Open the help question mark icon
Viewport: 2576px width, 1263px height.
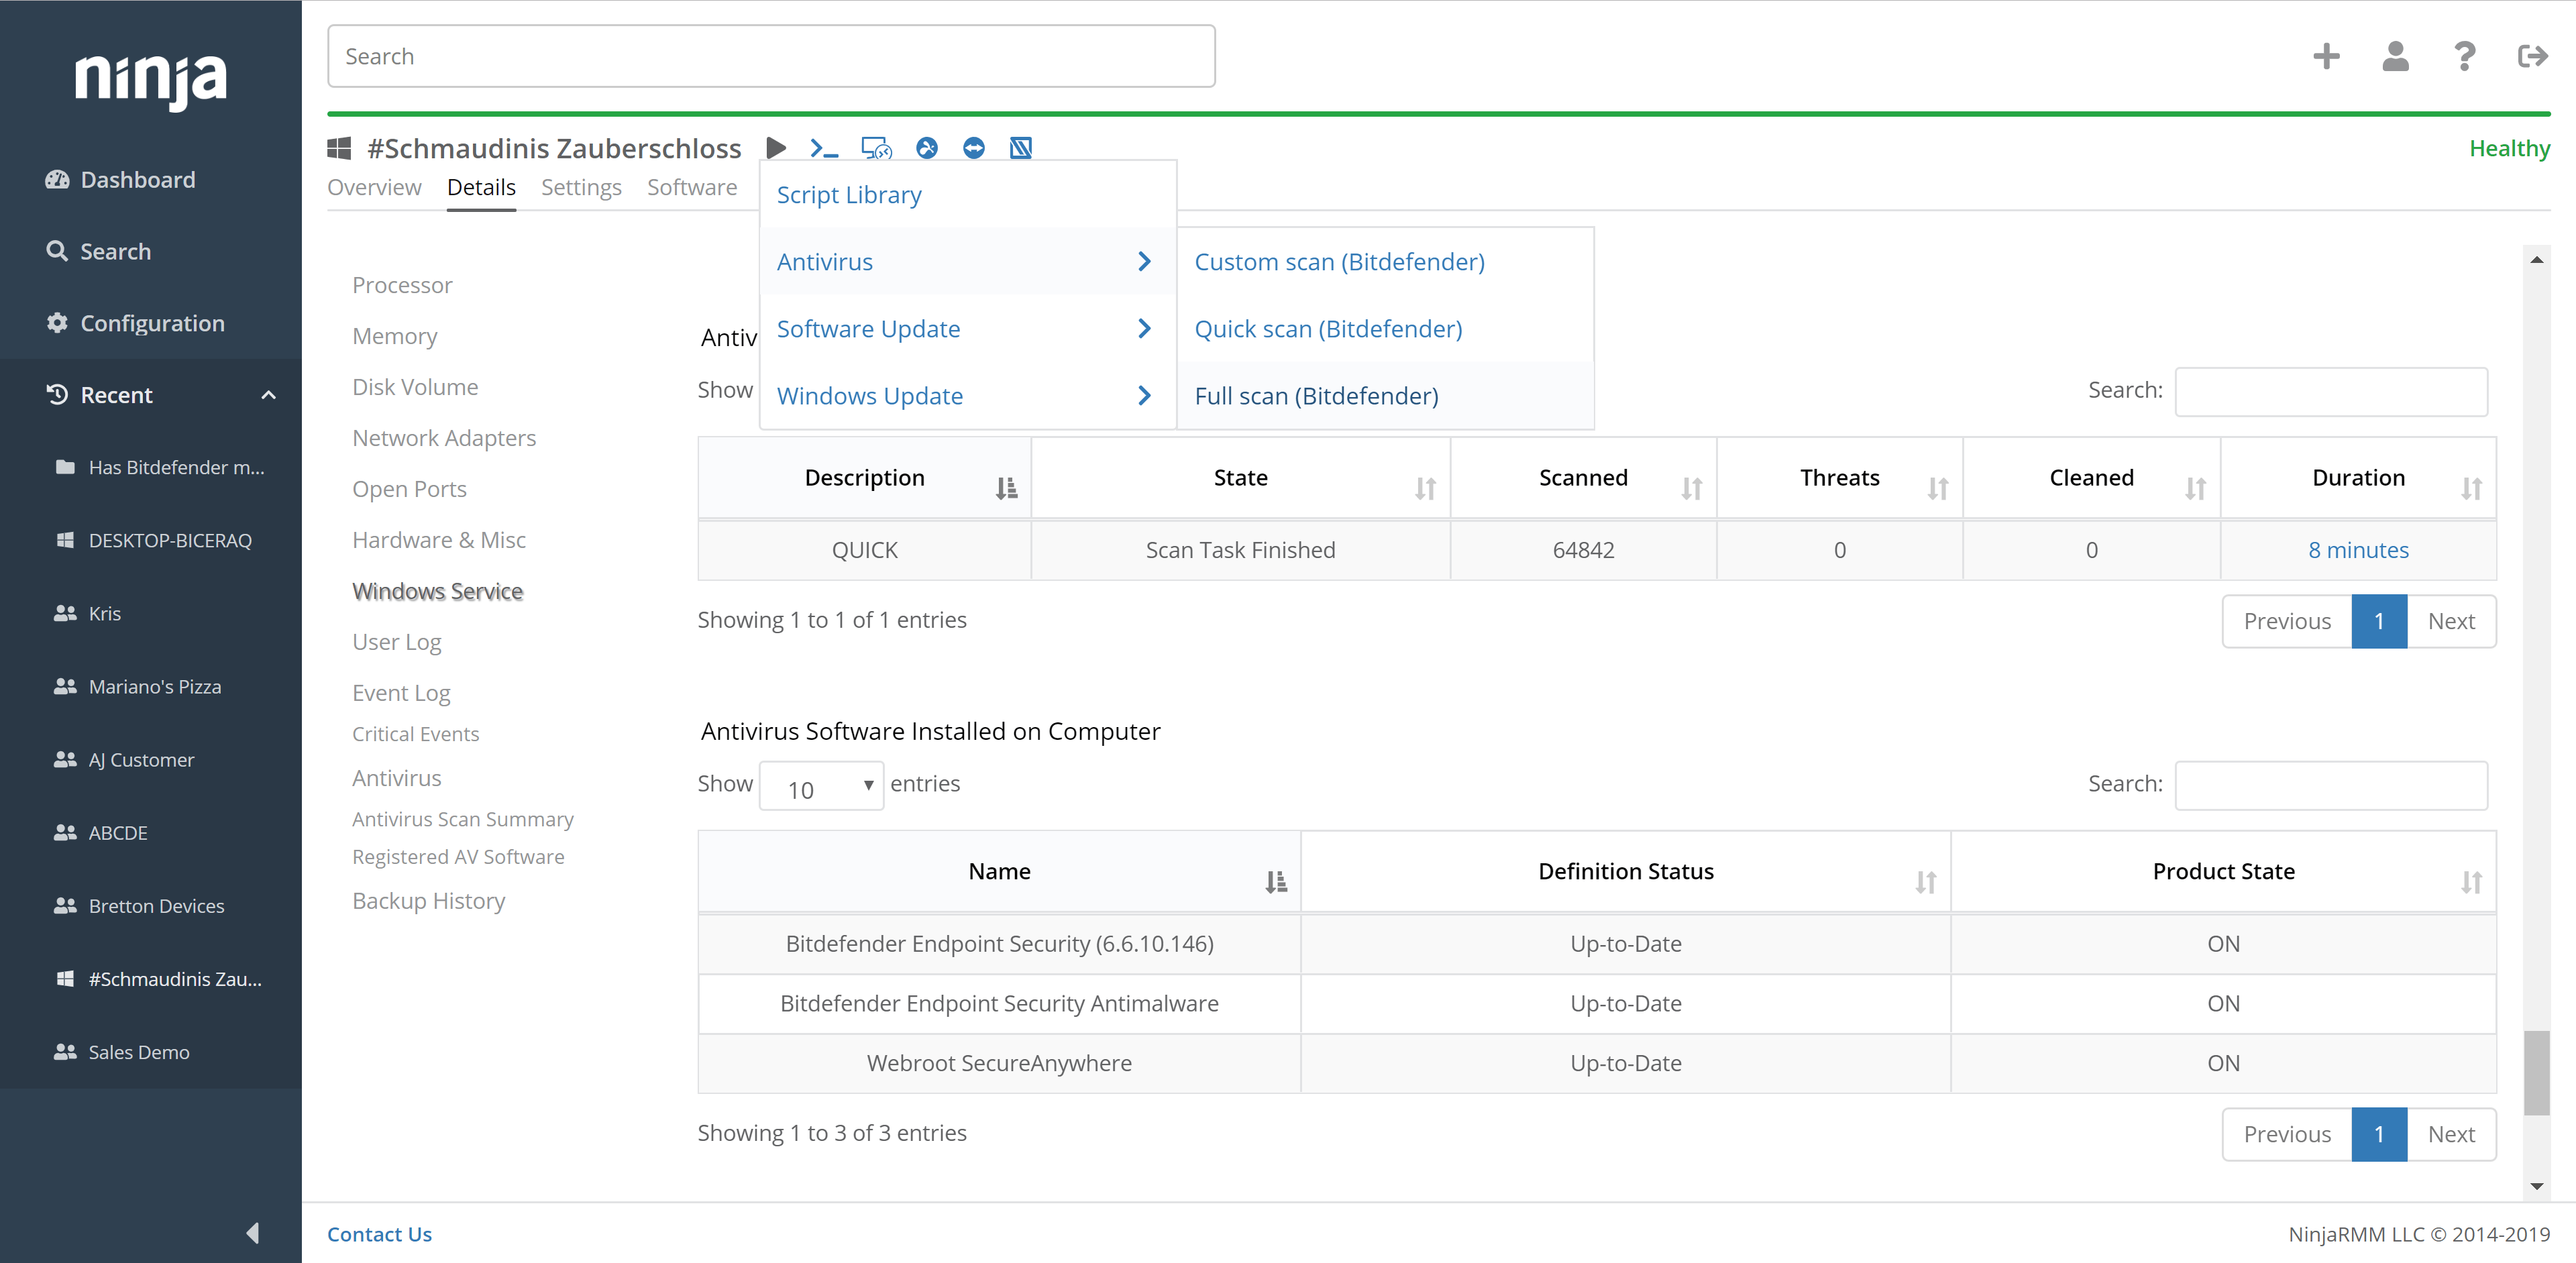tap(2464, 56)
